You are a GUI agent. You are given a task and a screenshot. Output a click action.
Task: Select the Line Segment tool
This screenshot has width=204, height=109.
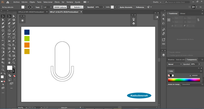tap(14, 27)
